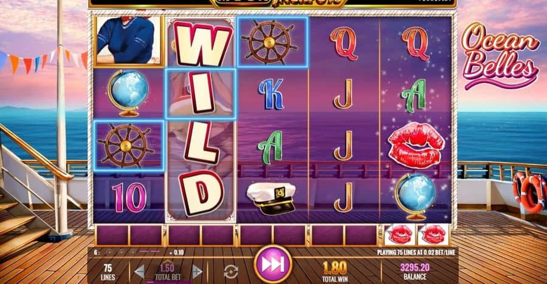Click the captain's hat symbol

(x=272, y=198)
